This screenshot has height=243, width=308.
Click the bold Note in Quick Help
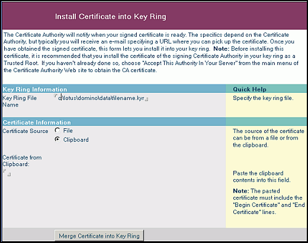pos(241,191)
